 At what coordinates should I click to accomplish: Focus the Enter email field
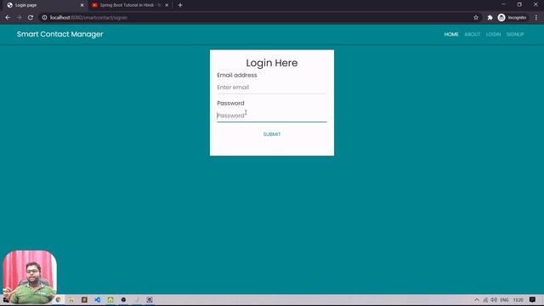point(272,88)
